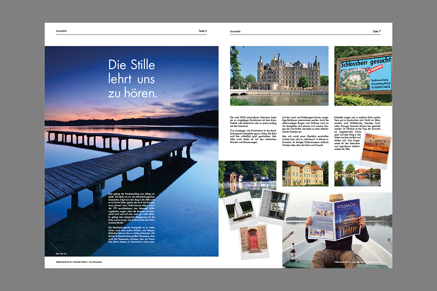Click the "Seite 7" page number
Screen dimensions: 437x291
pyautogui.click(x=376, y=31)
